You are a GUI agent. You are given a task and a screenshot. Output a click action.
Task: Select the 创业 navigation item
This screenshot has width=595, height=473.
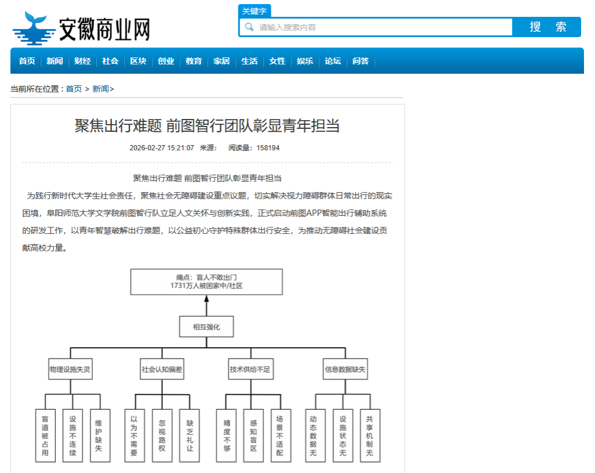(x=166, y=61)
